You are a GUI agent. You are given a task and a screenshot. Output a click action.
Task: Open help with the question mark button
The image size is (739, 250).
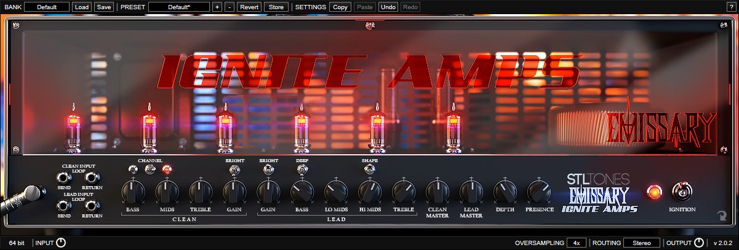click(x=730, y=7)
